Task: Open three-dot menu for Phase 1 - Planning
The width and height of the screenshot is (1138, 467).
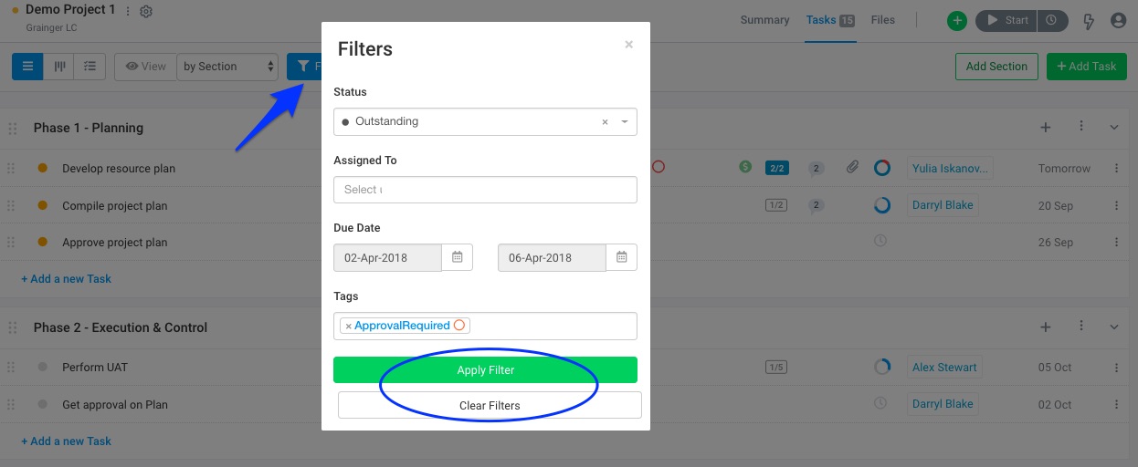Action: point(1081,127)
